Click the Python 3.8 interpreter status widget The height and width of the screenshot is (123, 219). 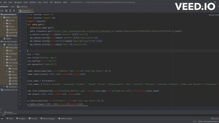point(208,122)
